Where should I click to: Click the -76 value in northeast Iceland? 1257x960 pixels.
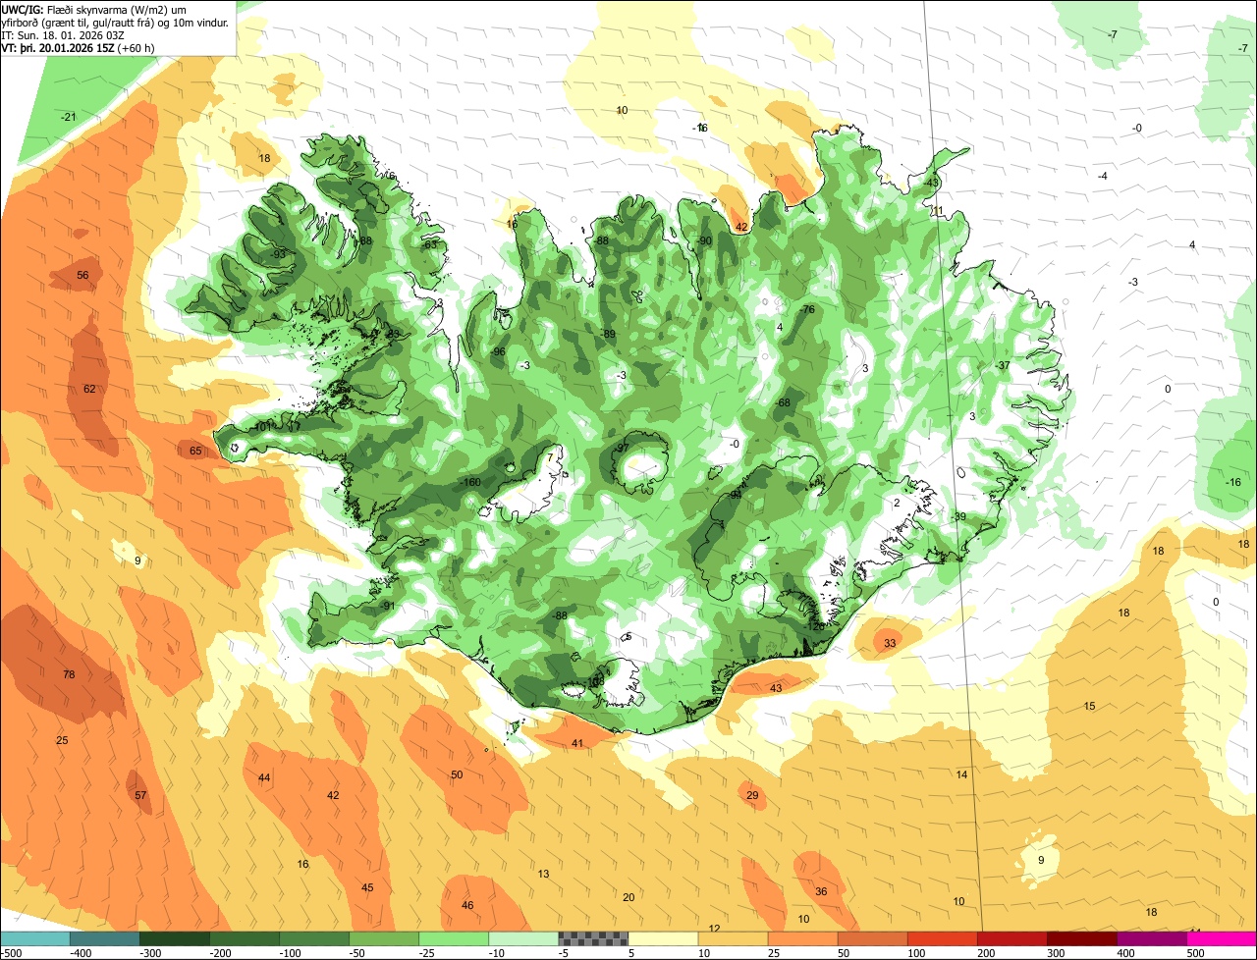[807, 309]
